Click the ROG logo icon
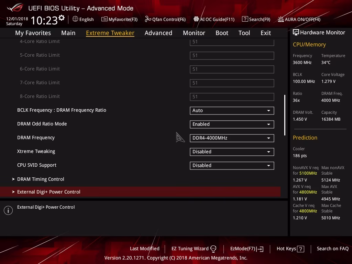352x264 pixels. pos(15,8)
